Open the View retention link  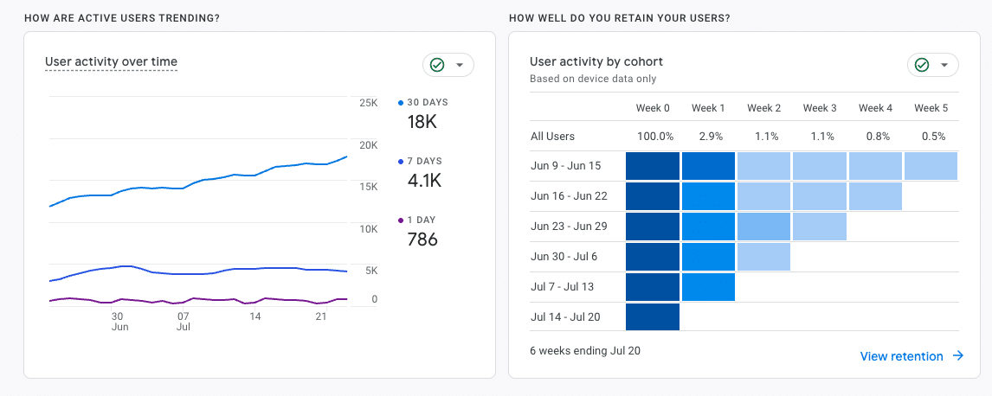901,356
